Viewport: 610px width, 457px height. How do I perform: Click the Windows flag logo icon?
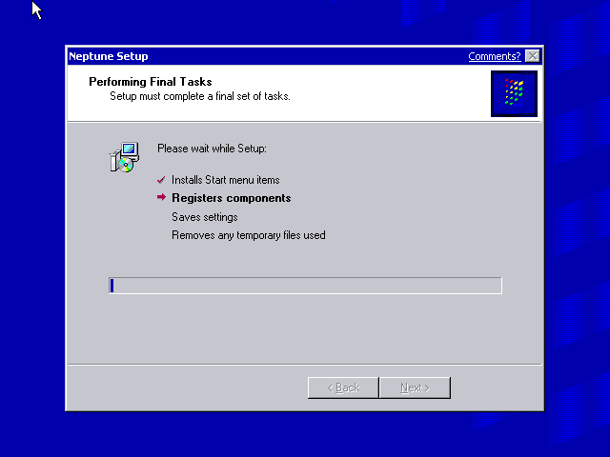pos(514,93)
